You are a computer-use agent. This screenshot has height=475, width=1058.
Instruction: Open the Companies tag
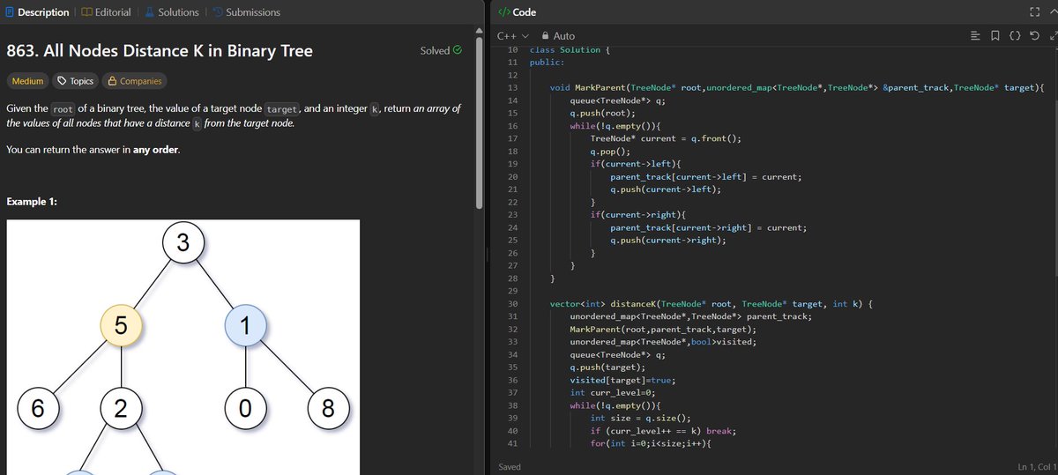pyautogui.click(x=134, y=81)
